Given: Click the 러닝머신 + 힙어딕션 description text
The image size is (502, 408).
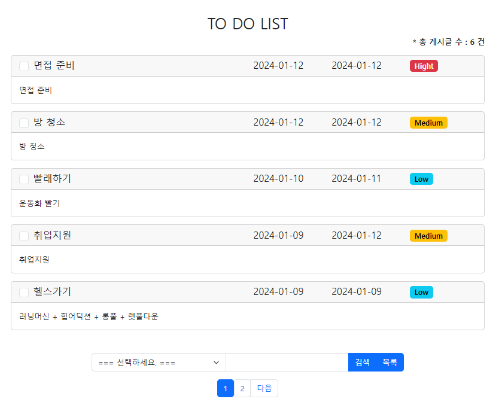Looking at the screenshot, I should pos(89,316).
